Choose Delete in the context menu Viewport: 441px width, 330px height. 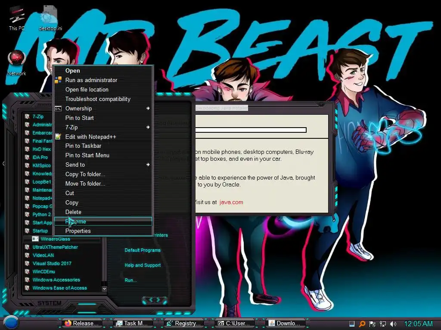pyautogui.click(x=103, y=212)
